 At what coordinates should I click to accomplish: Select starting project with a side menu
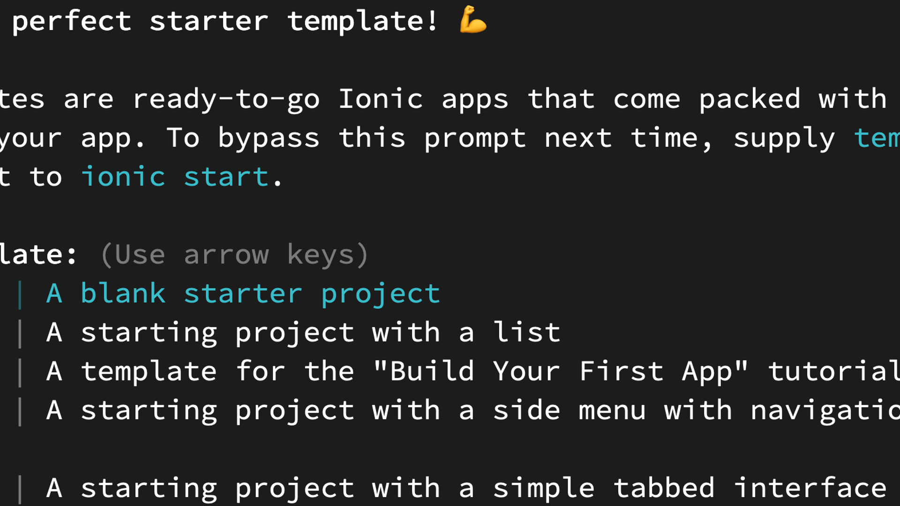473,410
